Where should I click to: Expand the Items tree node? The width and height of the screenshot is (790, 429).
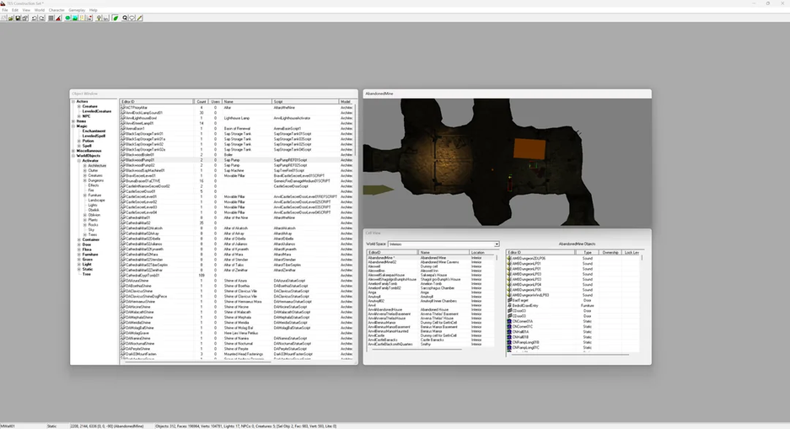point(73,121)
